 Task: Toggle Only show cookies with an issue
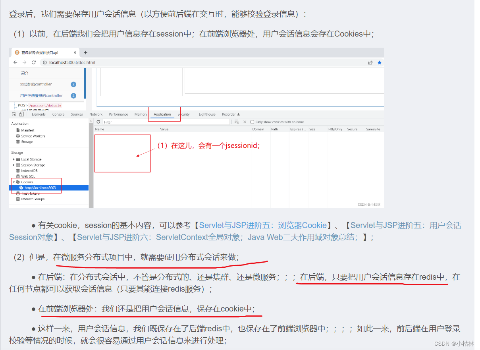253,122
